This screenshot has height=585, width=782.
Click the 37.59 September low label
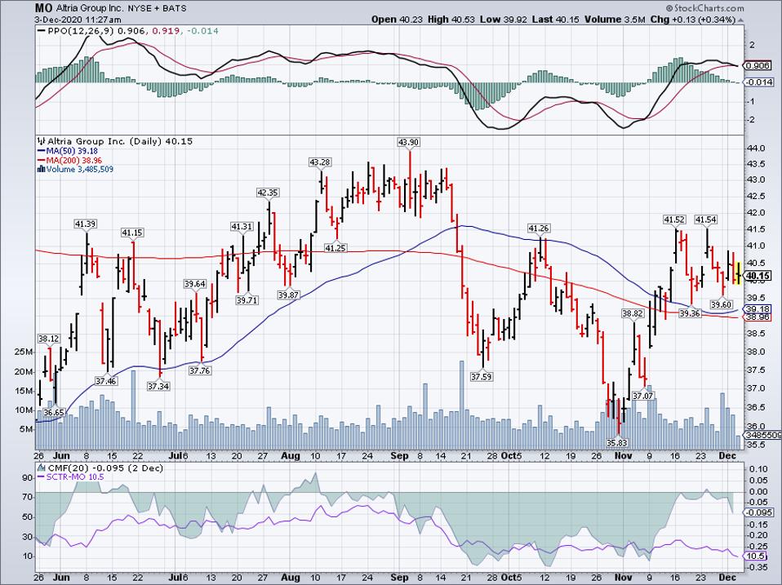pyautogui.click(x=482, y=377)
